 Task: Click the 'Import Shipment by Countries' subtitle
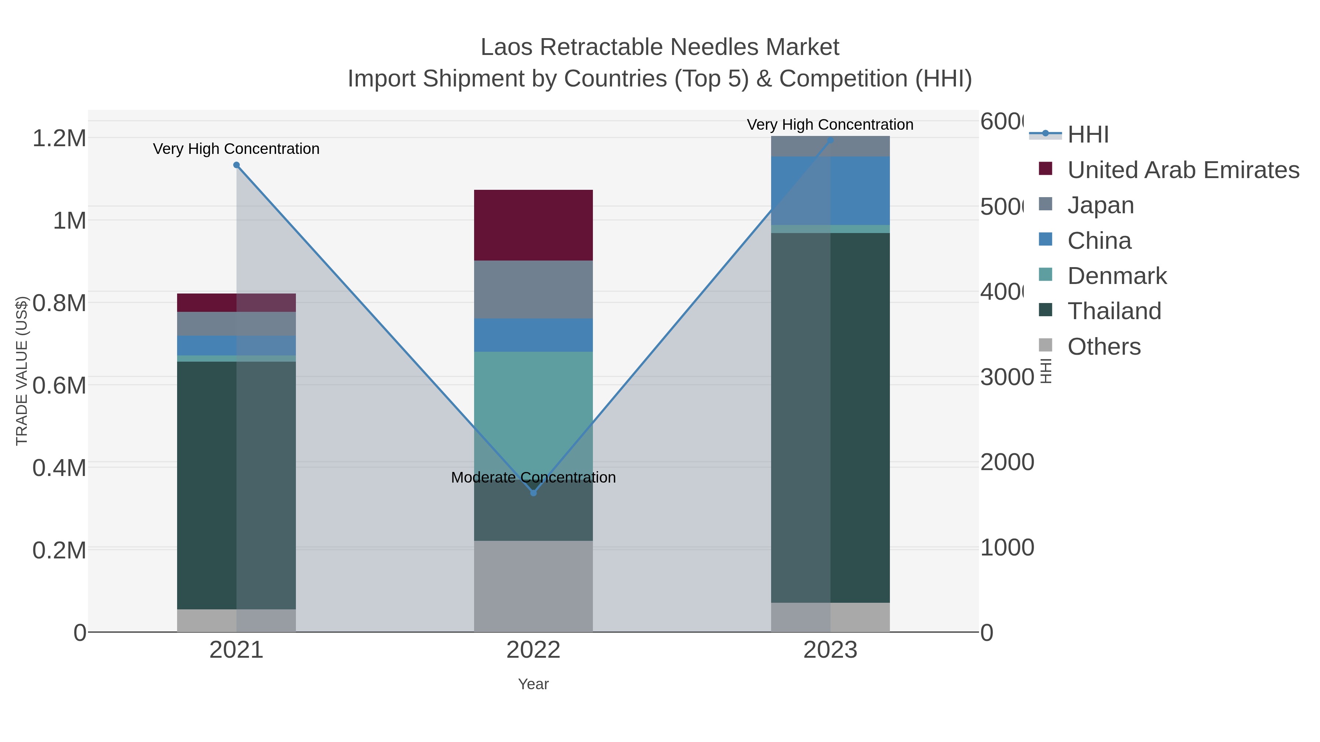[660, 79]
